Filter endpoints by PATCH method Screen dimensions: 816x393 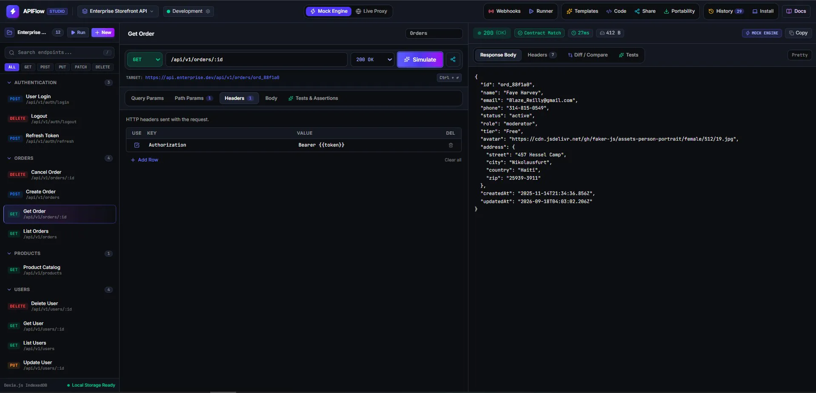(x=81, y=67)
